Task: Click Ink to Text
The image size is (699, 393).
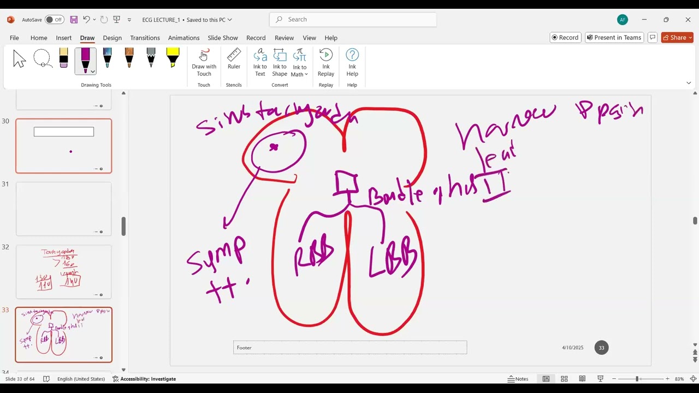Action: (260, 63)
